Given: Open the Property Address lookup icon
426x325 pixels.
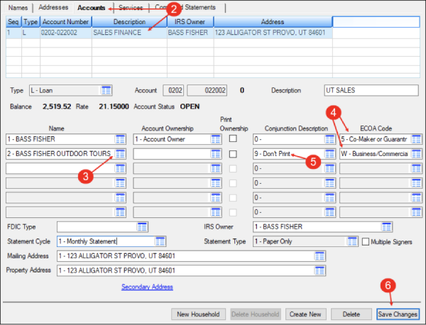Looking at the screenshot, I should tap(319, 270).
